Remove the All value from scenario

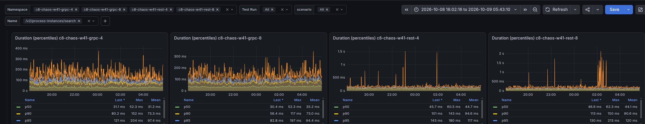tap(327, 10)
